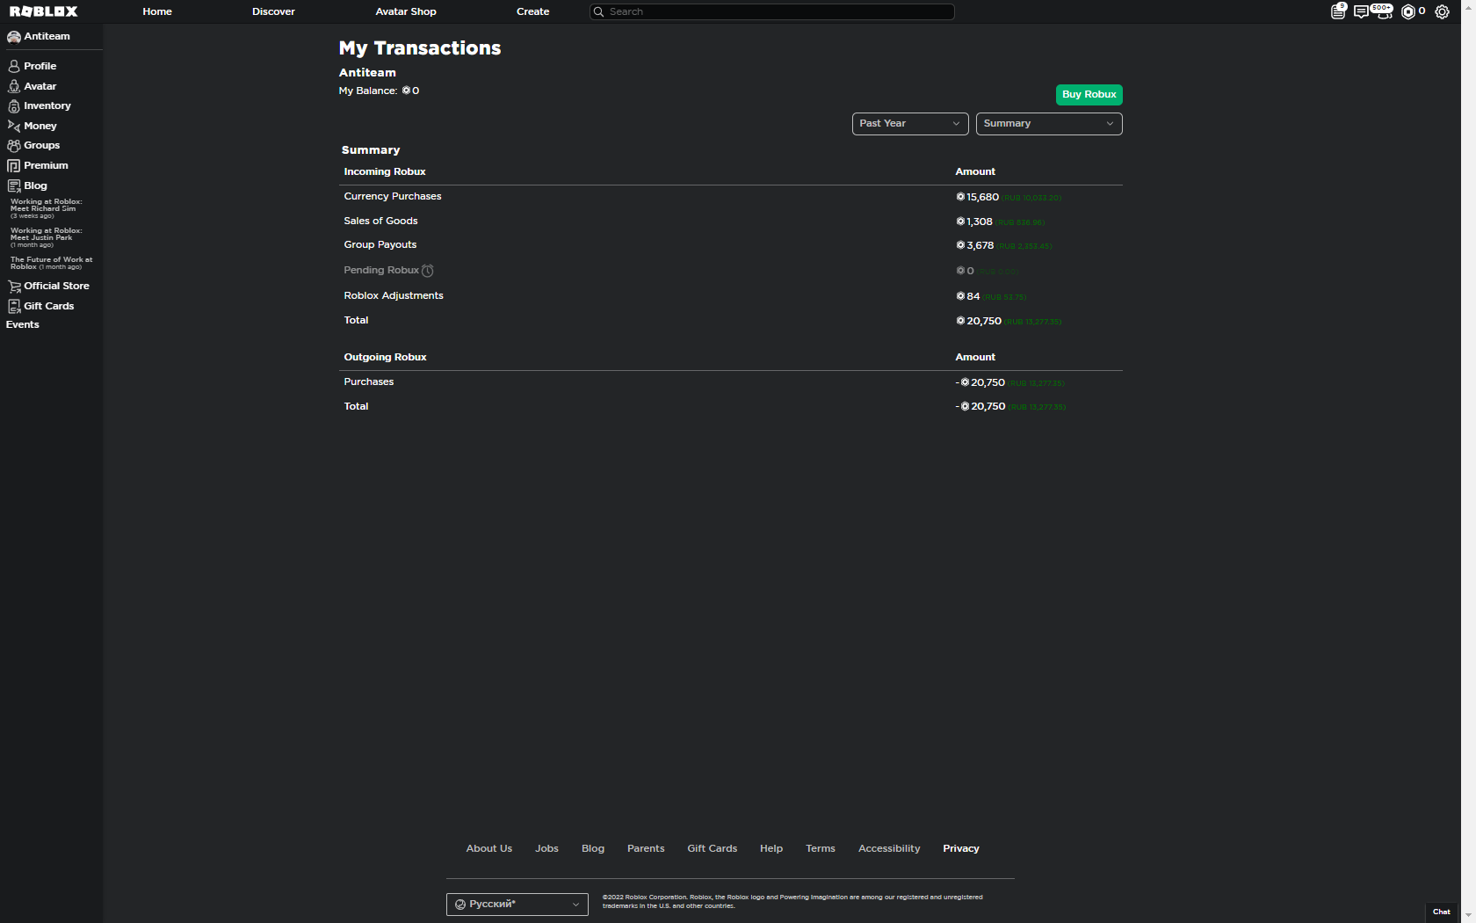Open the Premium icon in the sidebar
The width and height of the screenshot is (1476, 923).
pos(14,165)
